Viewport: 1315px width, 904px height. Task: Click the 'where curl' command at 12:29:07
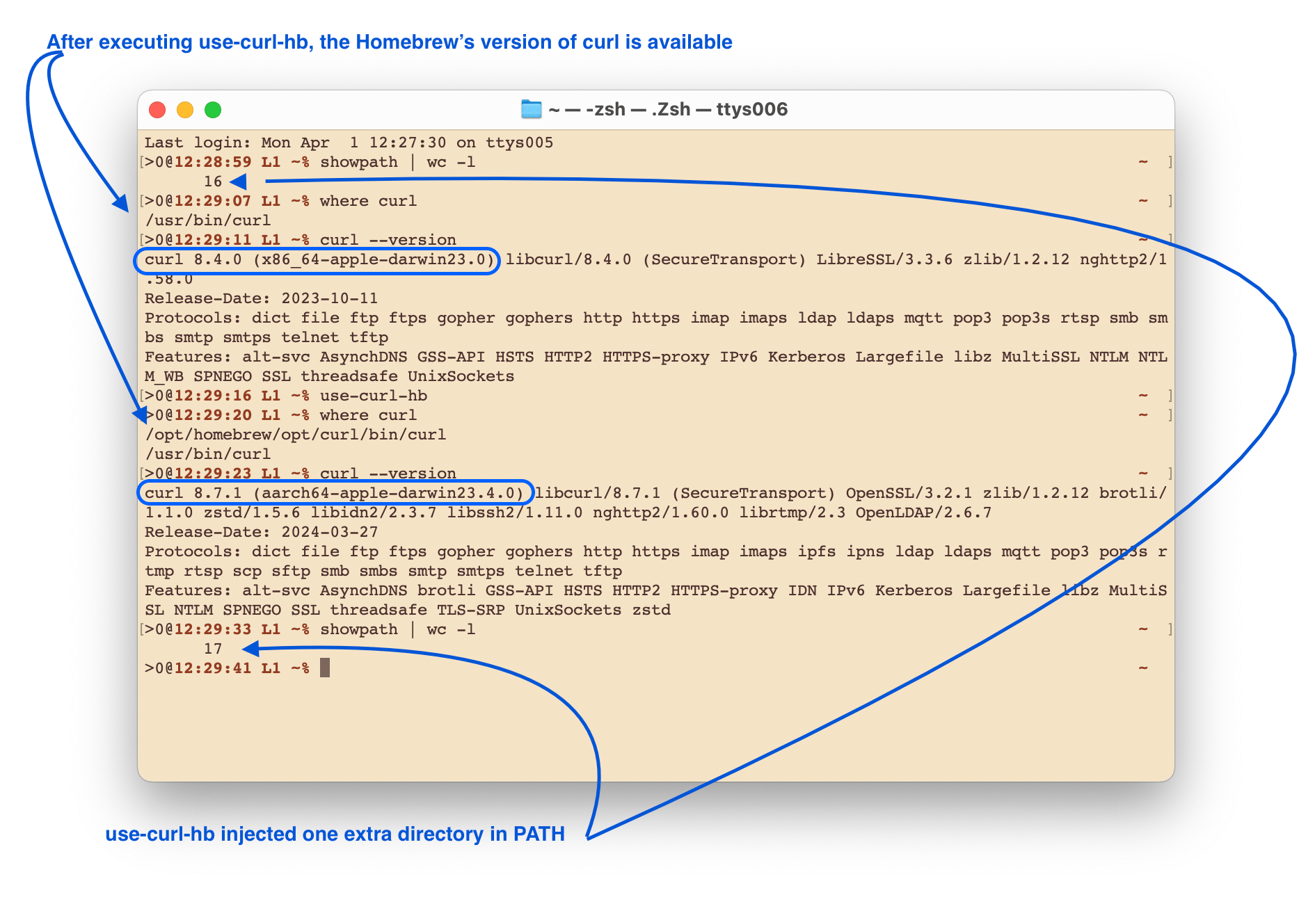[368, 201]
